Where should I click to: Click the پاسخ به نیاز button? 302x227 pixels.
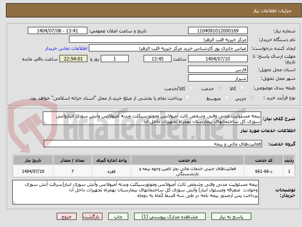(x=231, y=216)
